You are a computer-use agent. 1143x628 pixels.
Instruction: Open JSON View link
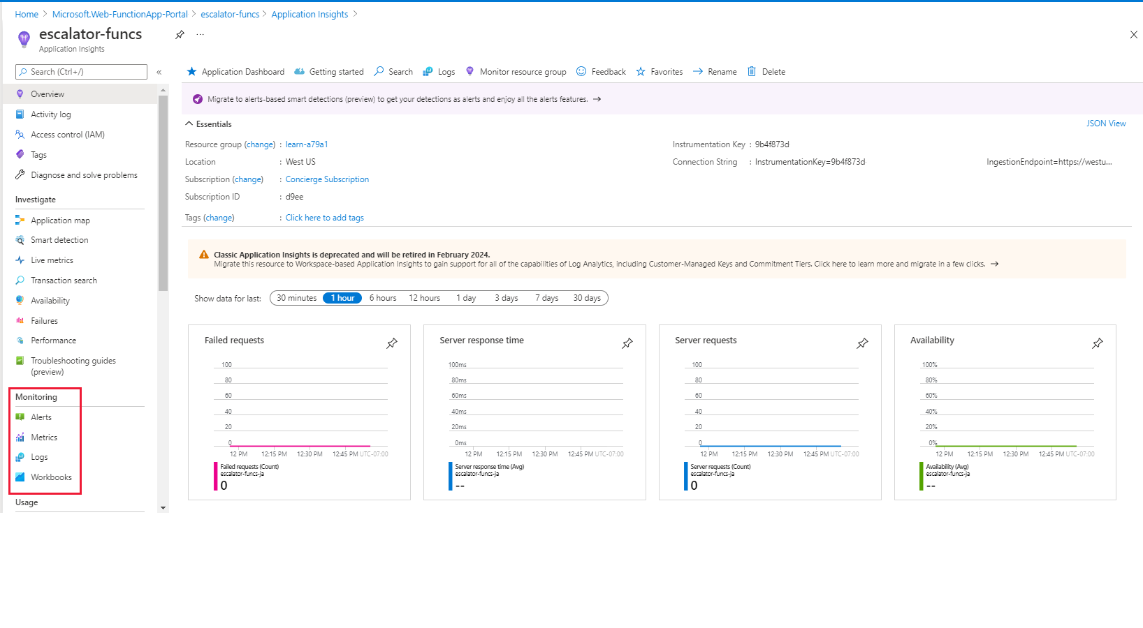point(1105,124)
